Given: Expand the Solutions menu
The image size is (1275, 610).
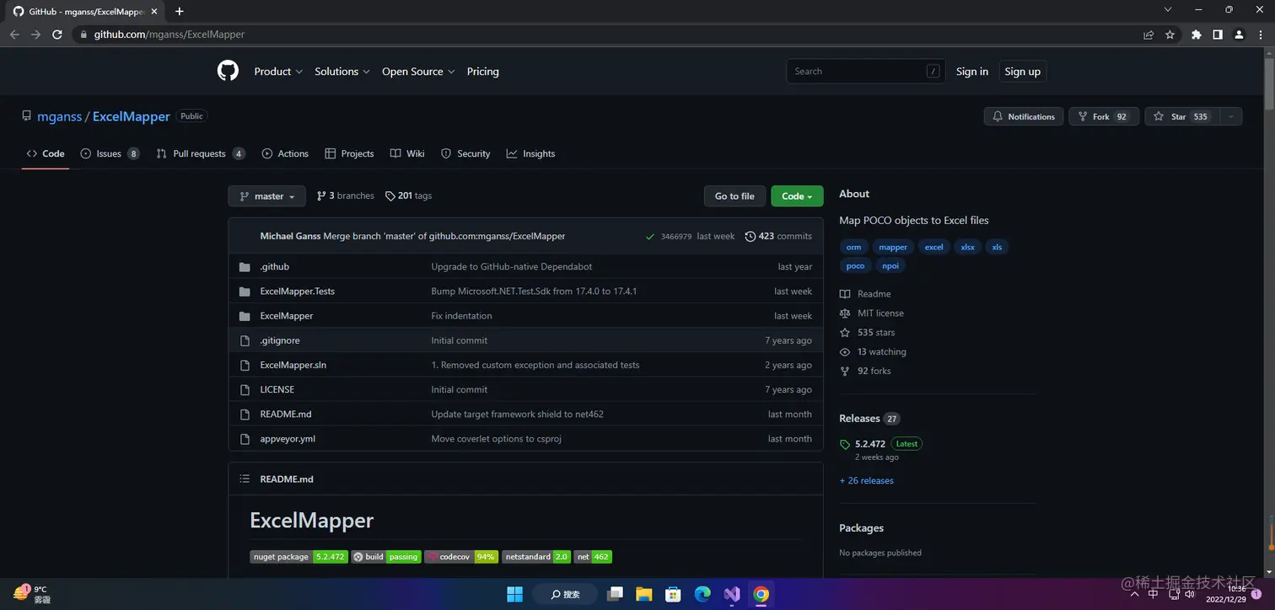Looking at the screenshot, I should (342, 72).
